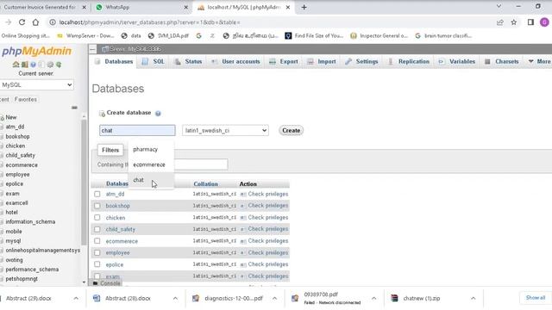Image resolution: width=552 pixels, height=310 pixels.
Task: Open the Favorites tab in sidebar
Action: (x=25, y=100)
